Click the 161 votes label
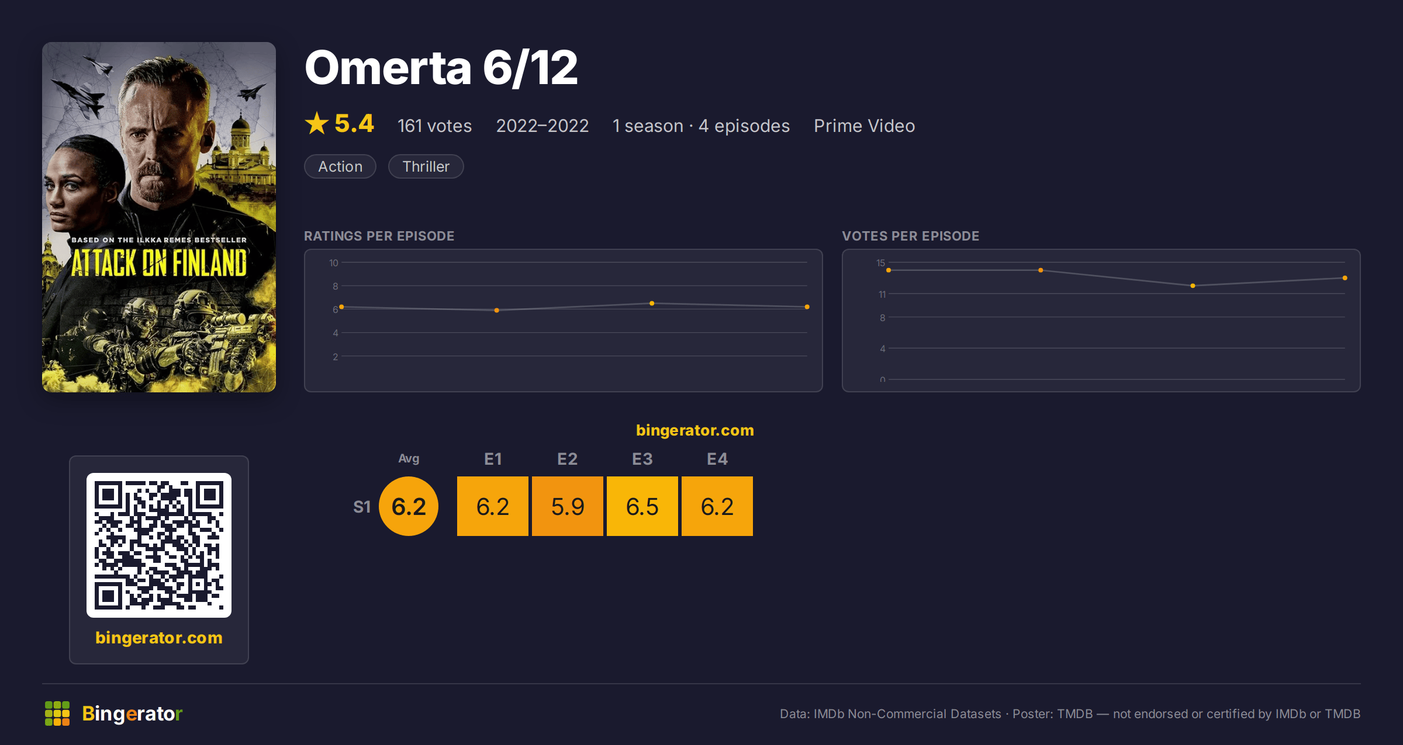Screen dimensions: 1403x745 (435, 126)
